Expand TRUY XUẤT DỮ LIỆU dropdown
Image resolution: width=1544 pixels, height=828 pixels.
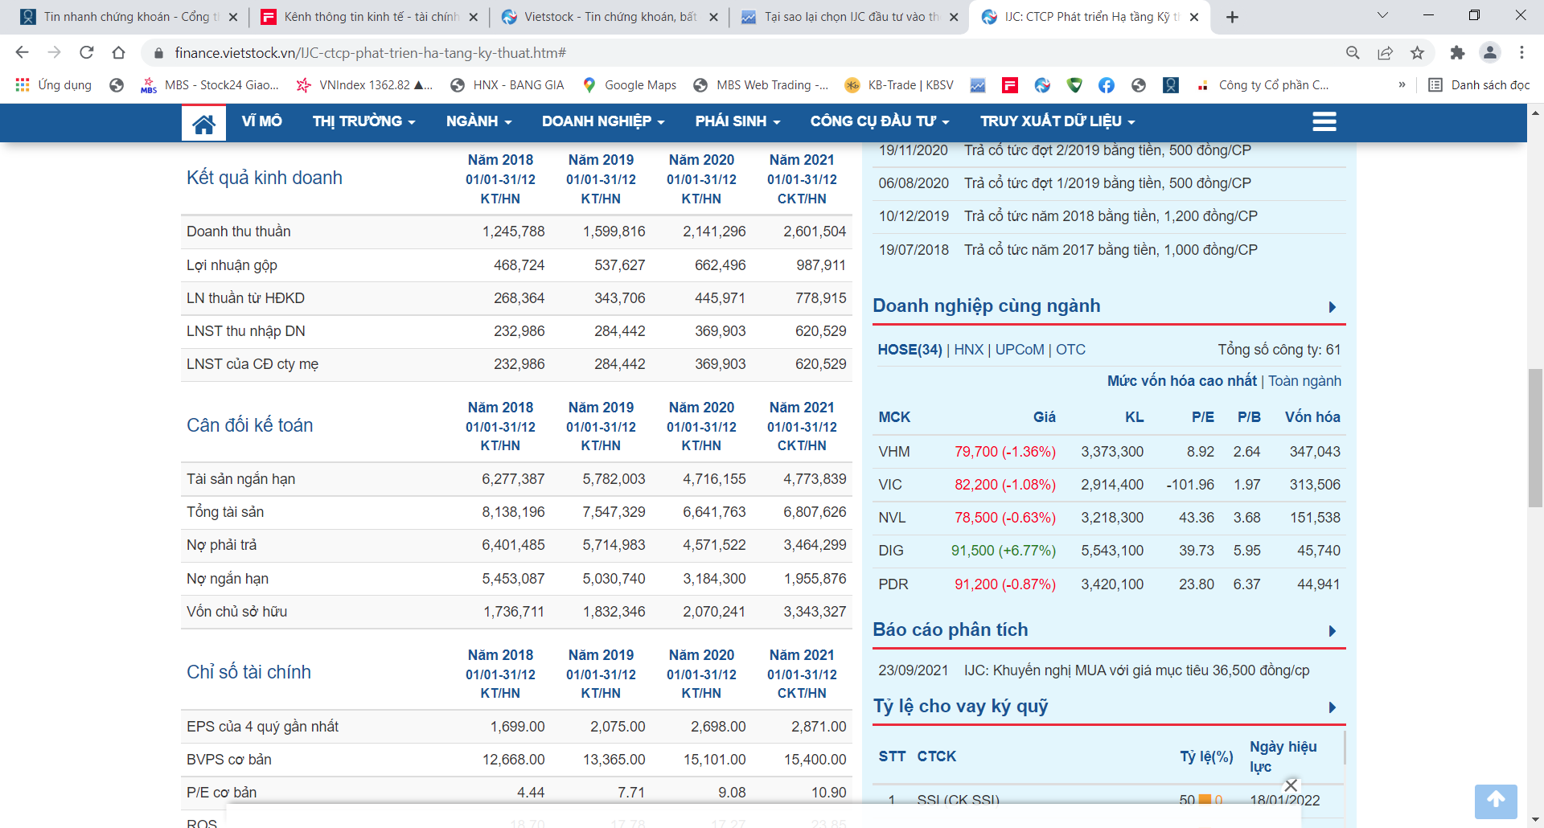[x=1057, y=121]
